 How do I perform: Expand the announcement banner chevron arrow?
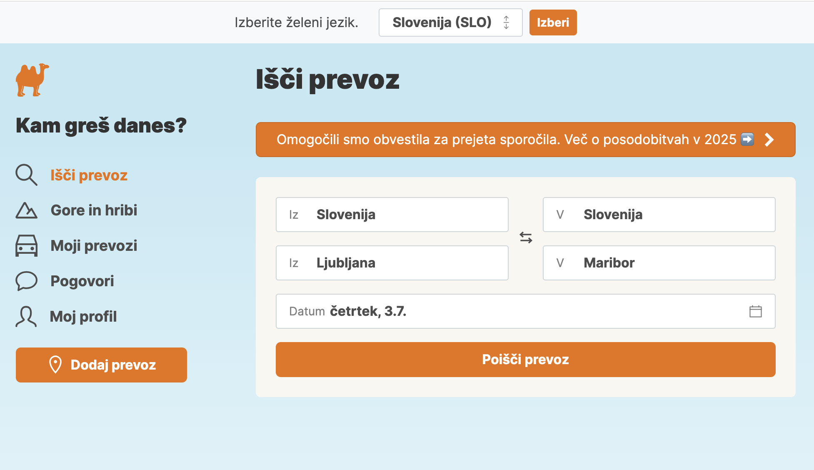point(769,140)
